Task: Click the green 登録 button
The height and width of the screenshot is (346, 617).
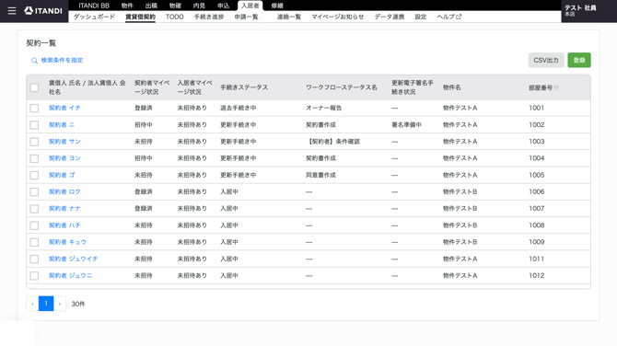Action: pos(579,60)
